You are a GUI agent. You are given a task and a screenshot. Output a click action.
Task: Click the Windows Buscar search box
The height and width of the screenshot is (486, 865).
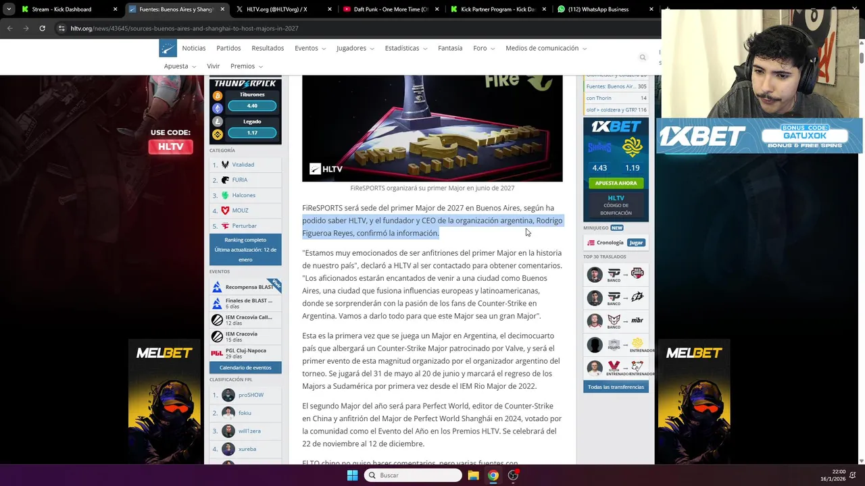click(x=414, y=475)
